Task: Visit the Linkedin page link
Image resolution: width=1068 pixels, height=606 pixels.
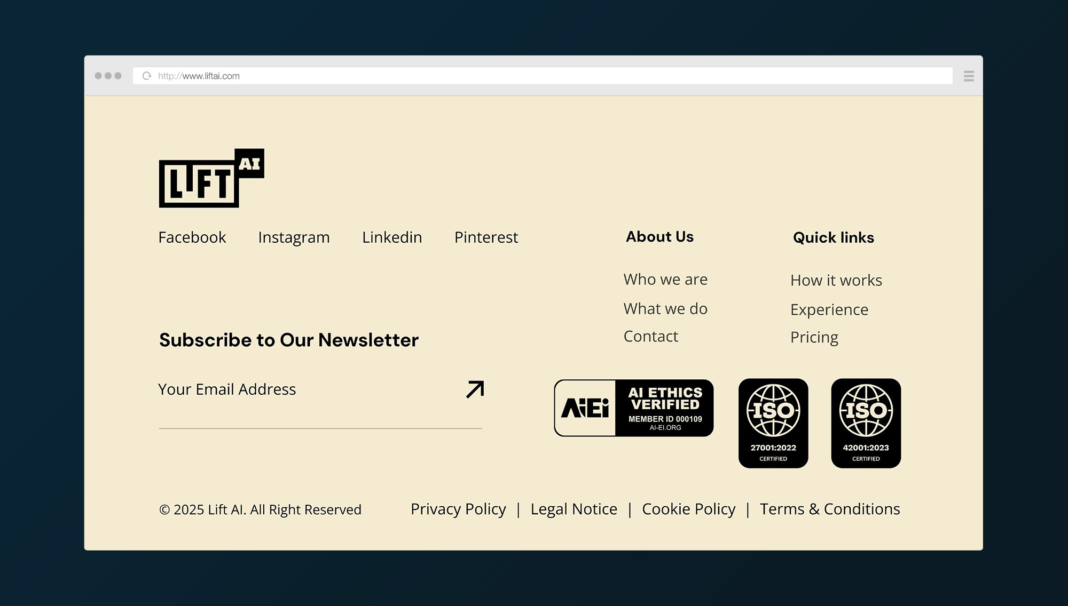Action: [x=392, y=237]
